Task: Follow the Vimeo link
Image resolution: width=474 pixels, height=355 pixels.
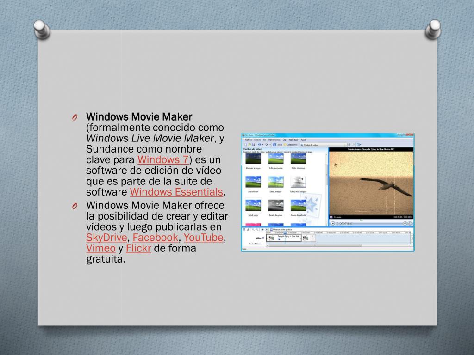Action: tap(100, 248)
